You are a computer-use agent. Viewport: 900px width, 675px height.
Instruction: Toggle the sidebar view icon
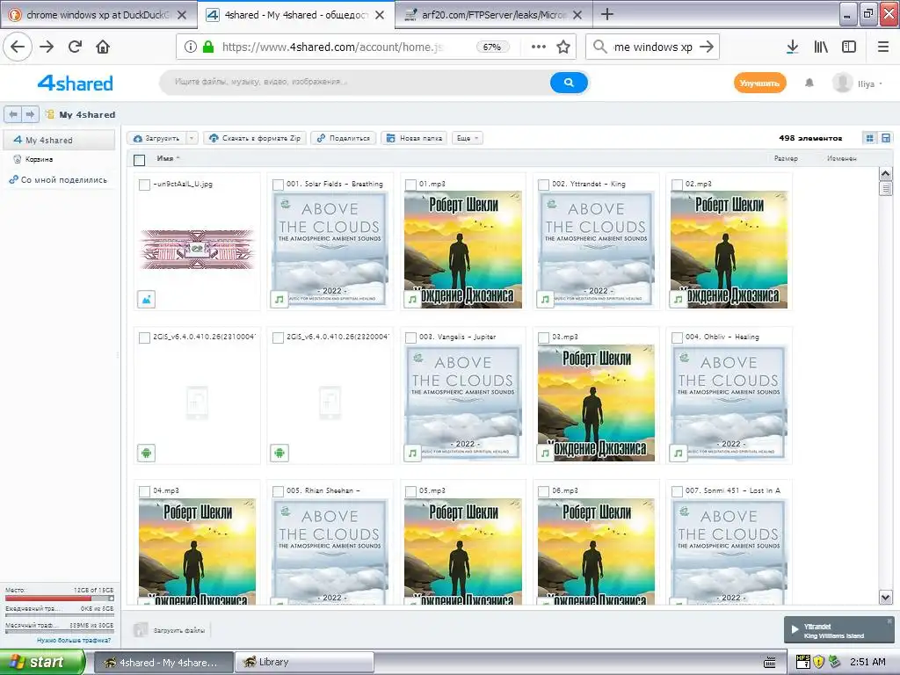(x=849, y=47)
